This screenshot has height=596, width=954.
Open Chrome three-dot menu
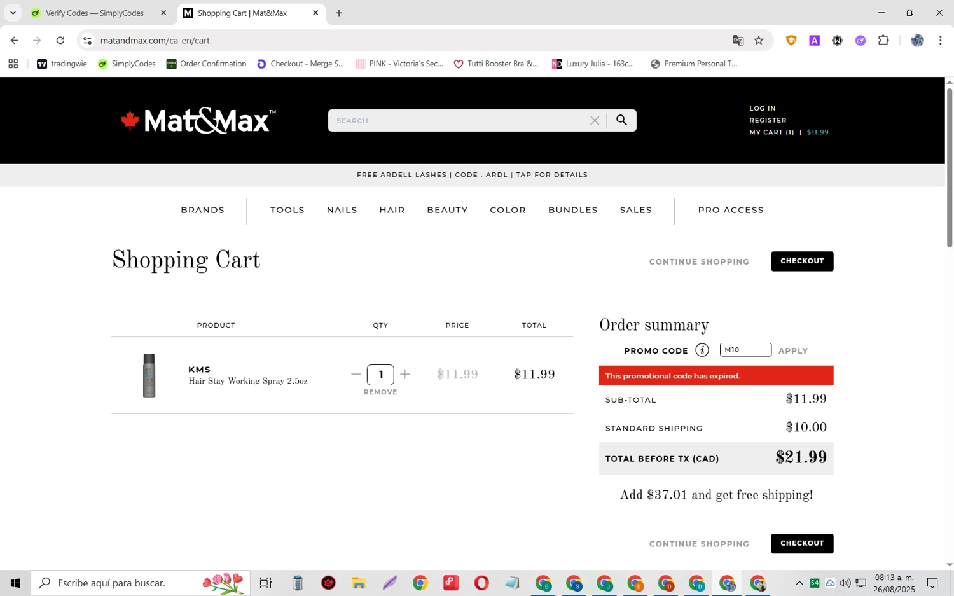(940, 40)
